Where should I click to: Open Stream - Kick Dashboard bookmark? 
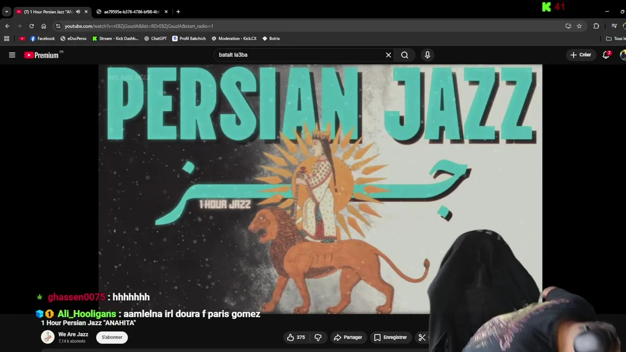click(115, 39)
